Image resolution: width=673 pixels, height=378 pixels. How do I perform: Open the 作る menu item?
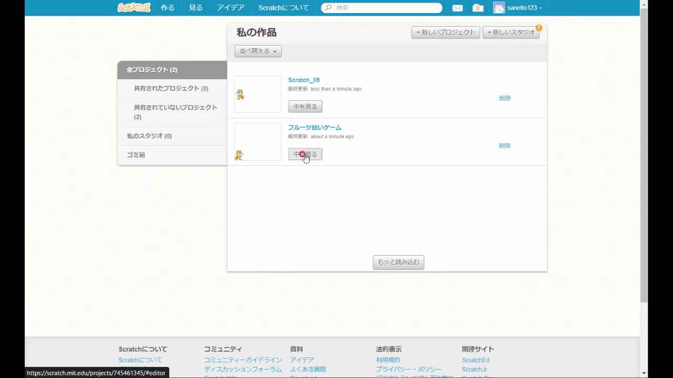[168, 8]
